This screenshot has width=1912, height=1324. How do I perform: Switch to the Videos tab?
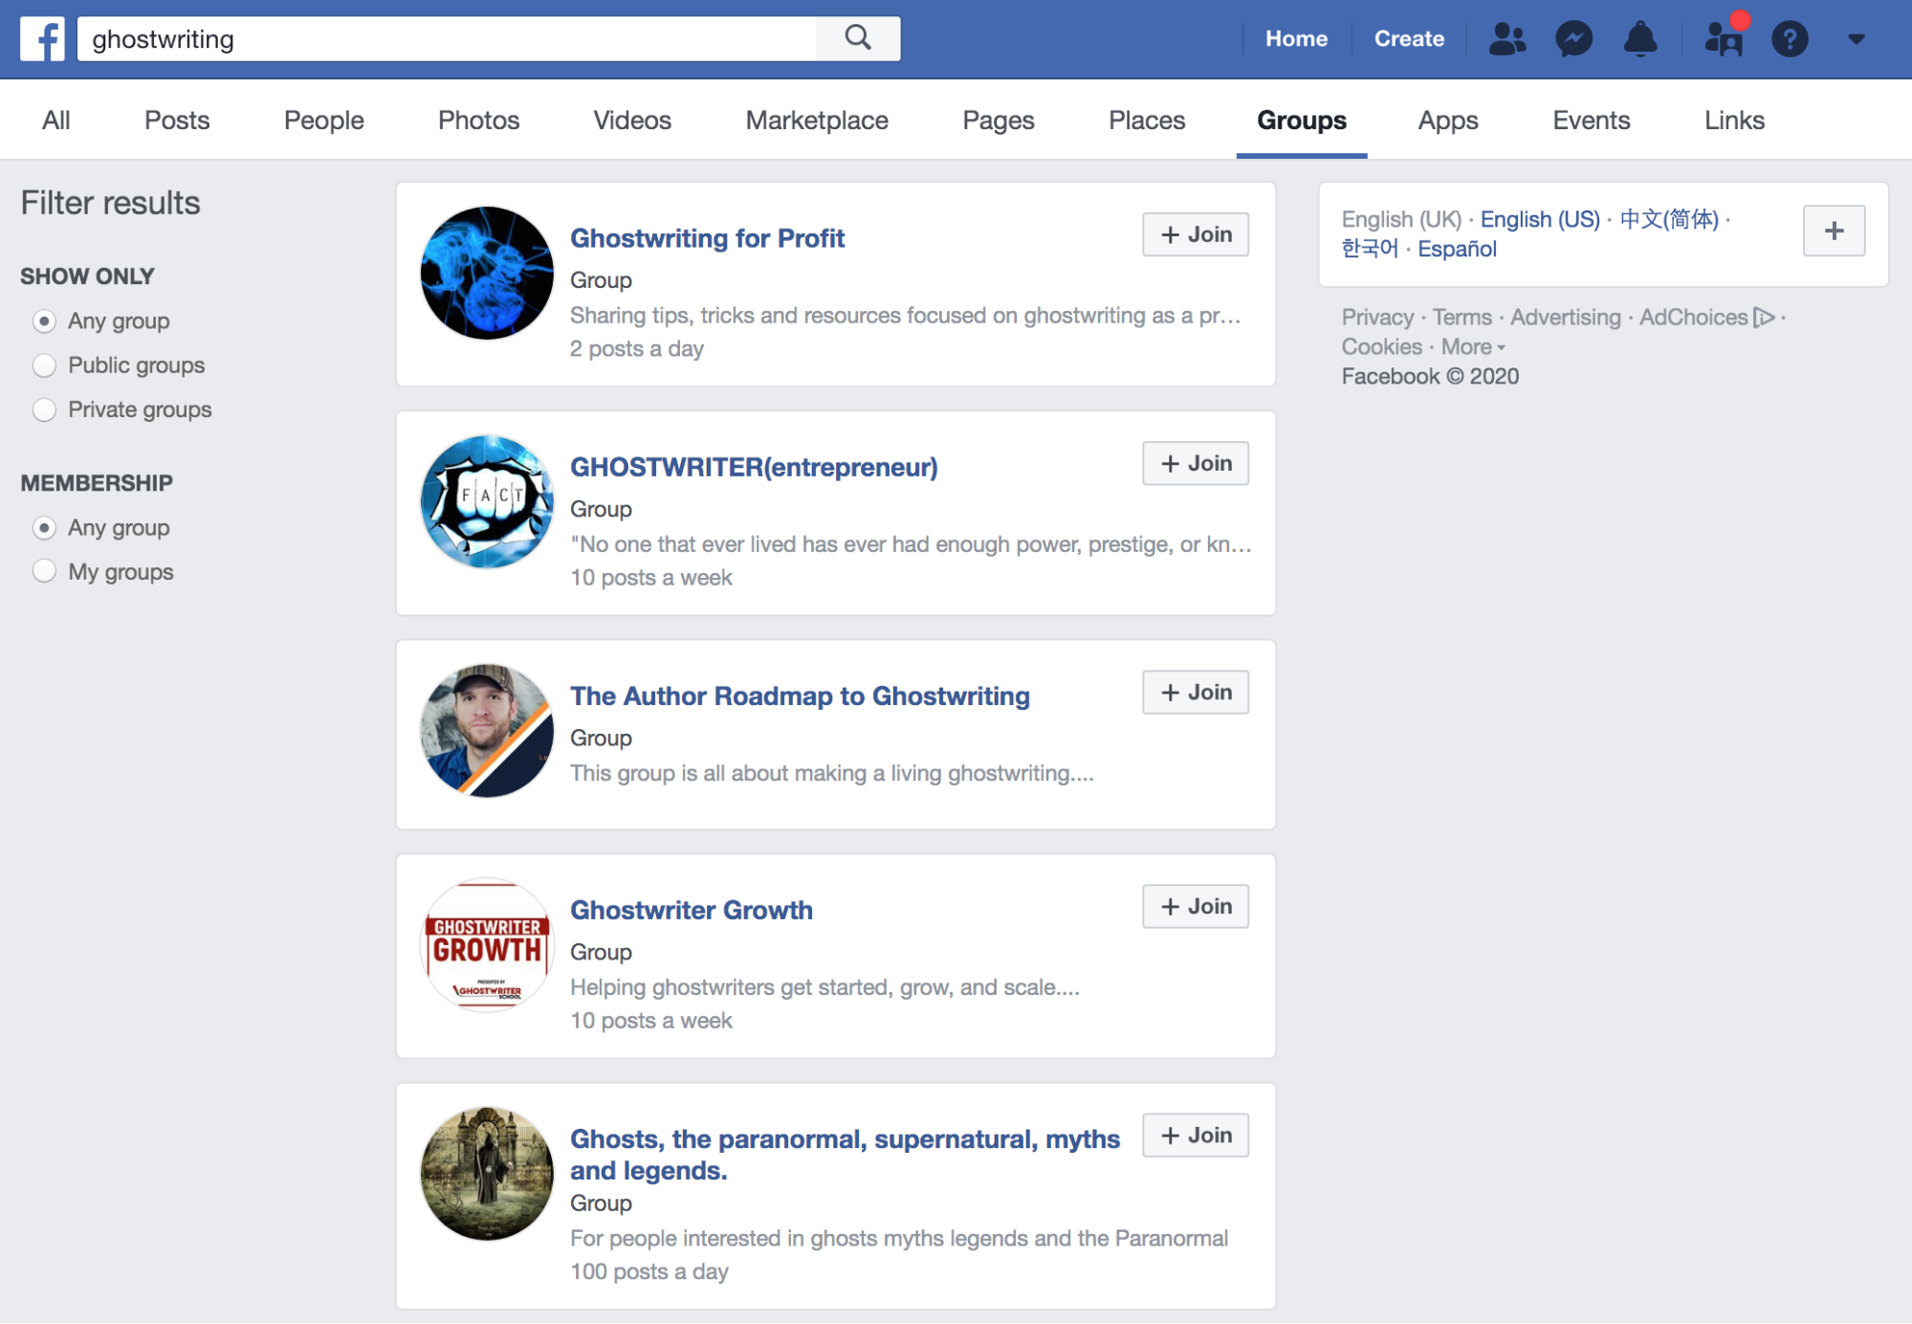click(x=632, y=121)
